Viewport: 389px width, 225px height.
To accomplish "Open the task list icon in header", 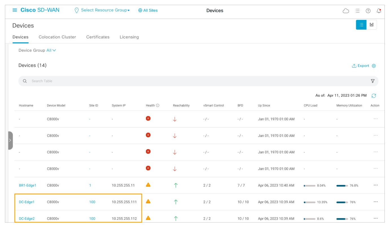I will (x=357, y=11).
